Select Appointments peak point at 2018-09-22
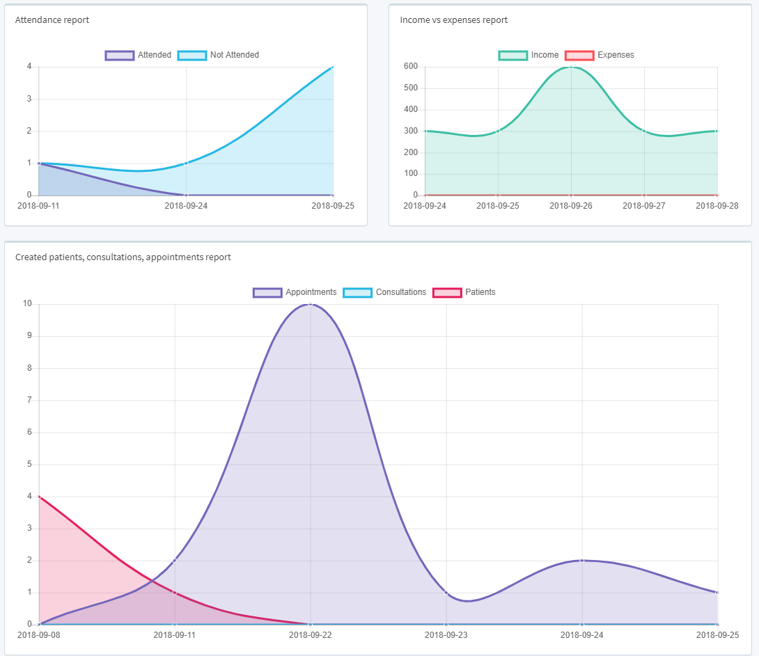This screenshot has height=656, width=759. [311, 304]
